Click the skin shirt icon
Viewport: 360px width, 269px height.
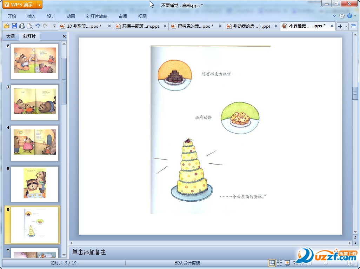point(342,16)
